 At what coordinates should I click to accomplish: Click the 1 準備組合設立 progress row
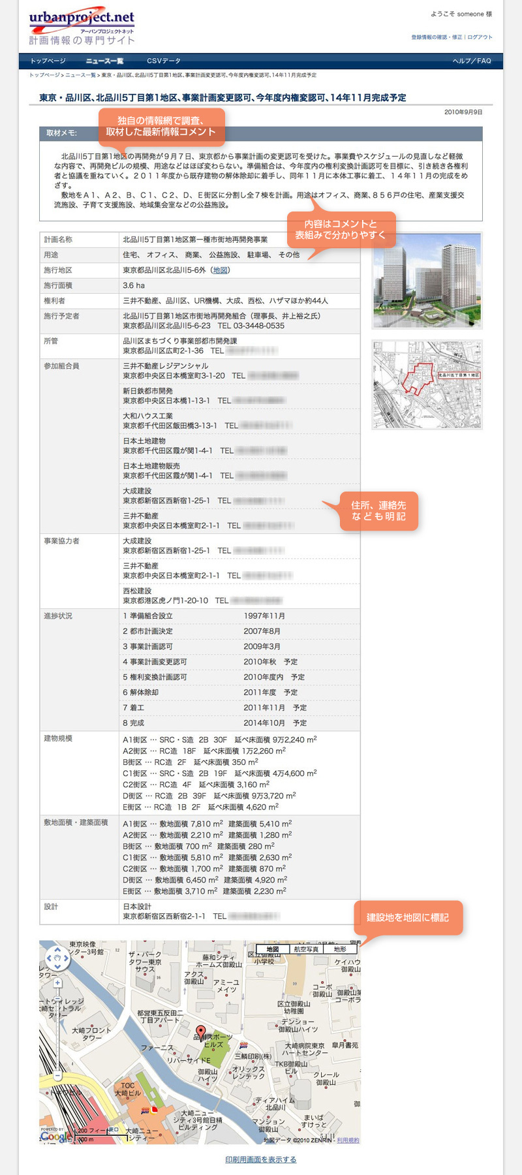[239, 616]
